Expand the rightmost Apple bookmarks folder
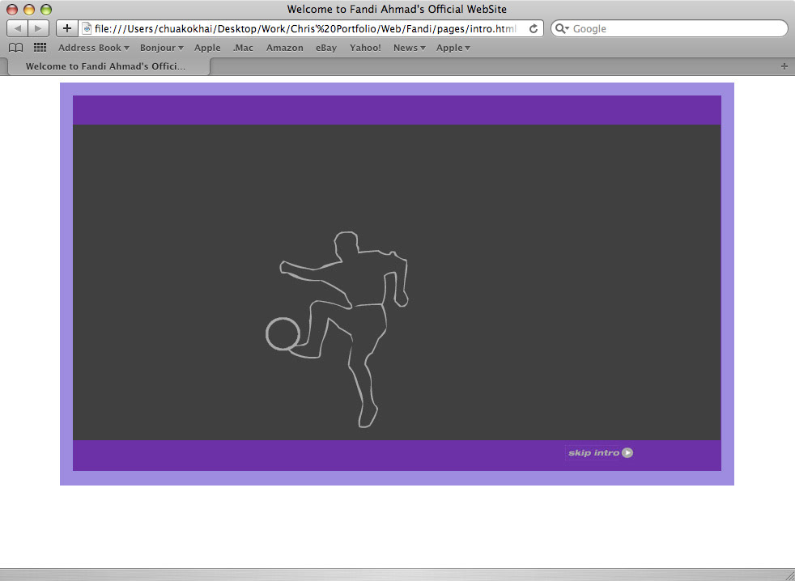Screen dimensions: 795x581 [453, 48]
